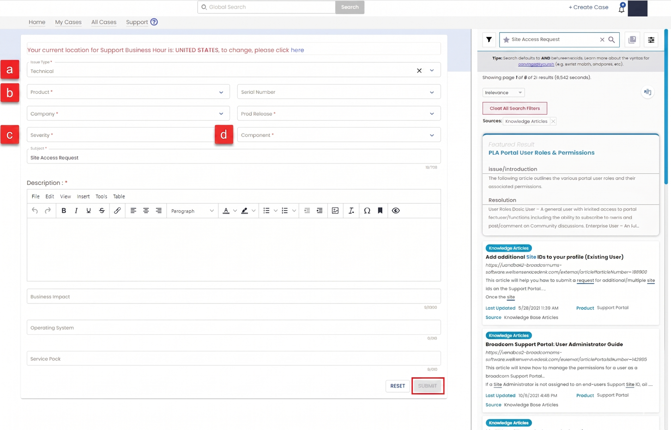Click the Business Impact input field
Viewport: 671px width, 430px height.
pos(234,297)
